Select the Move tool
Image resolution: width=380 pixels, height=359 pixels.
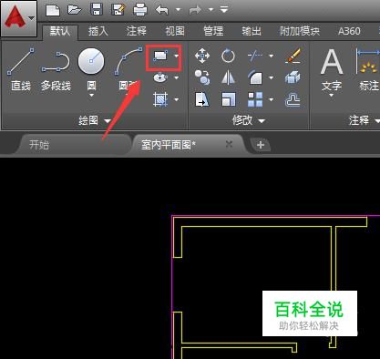pos(202,56)
